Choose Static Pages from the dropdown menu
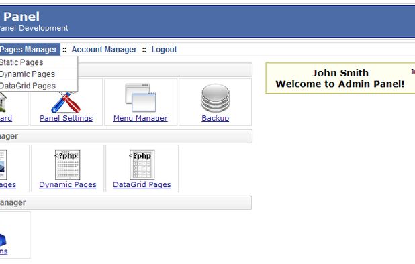This screenshot has width=415, height=264. click(x=38, y=62)
